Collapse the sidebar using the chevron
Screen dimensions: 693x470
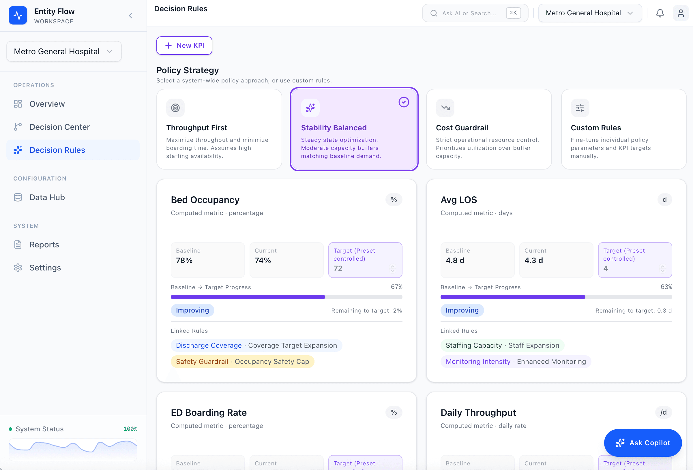(130, 16)
